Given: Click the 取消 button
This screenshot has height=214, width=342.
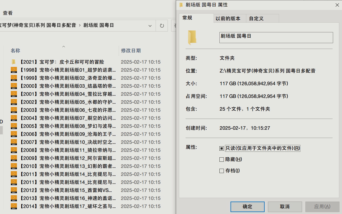Looking at the screenshot, I should click(x=284, y=207).
